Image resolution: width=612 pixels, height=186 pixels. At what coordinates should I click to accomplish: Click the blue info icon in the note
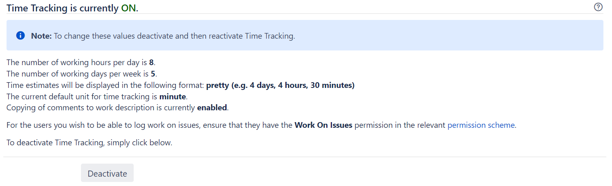pyautogui.click(x=20, y=36)
